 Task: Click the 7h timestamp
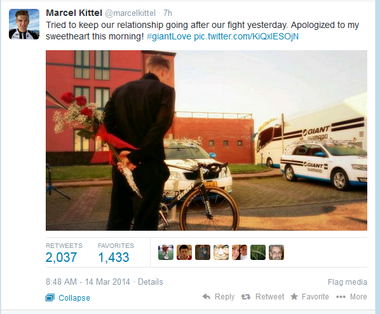click(x=168, y=13)
